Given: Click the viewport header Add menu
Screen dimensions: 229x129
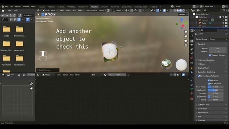Looking at the screenshot, I should click(x=74, y=10).
